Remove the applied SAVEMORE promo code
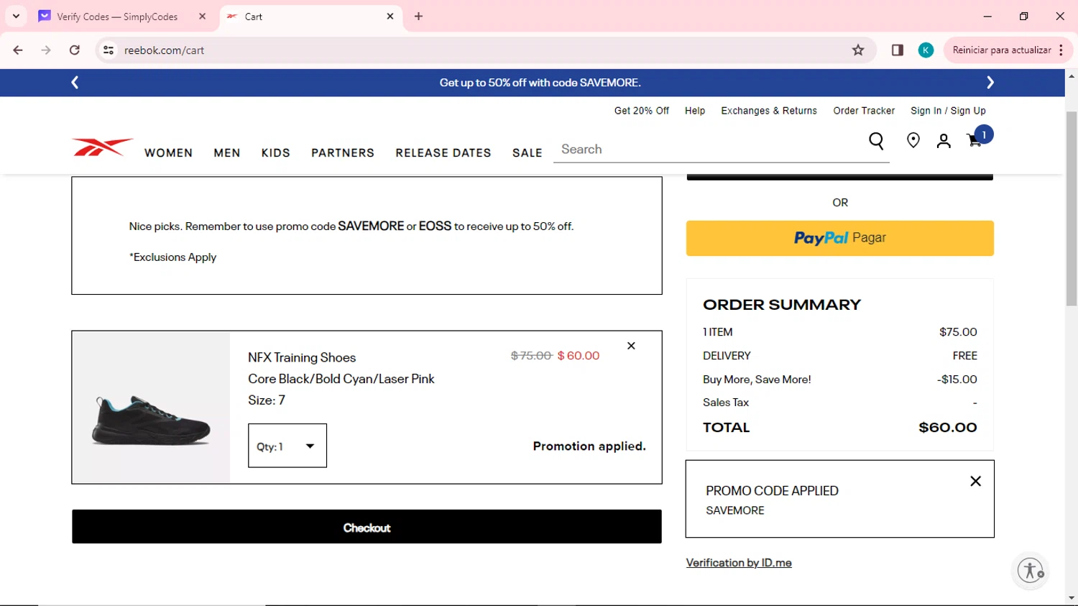 (x=975, y=481)
